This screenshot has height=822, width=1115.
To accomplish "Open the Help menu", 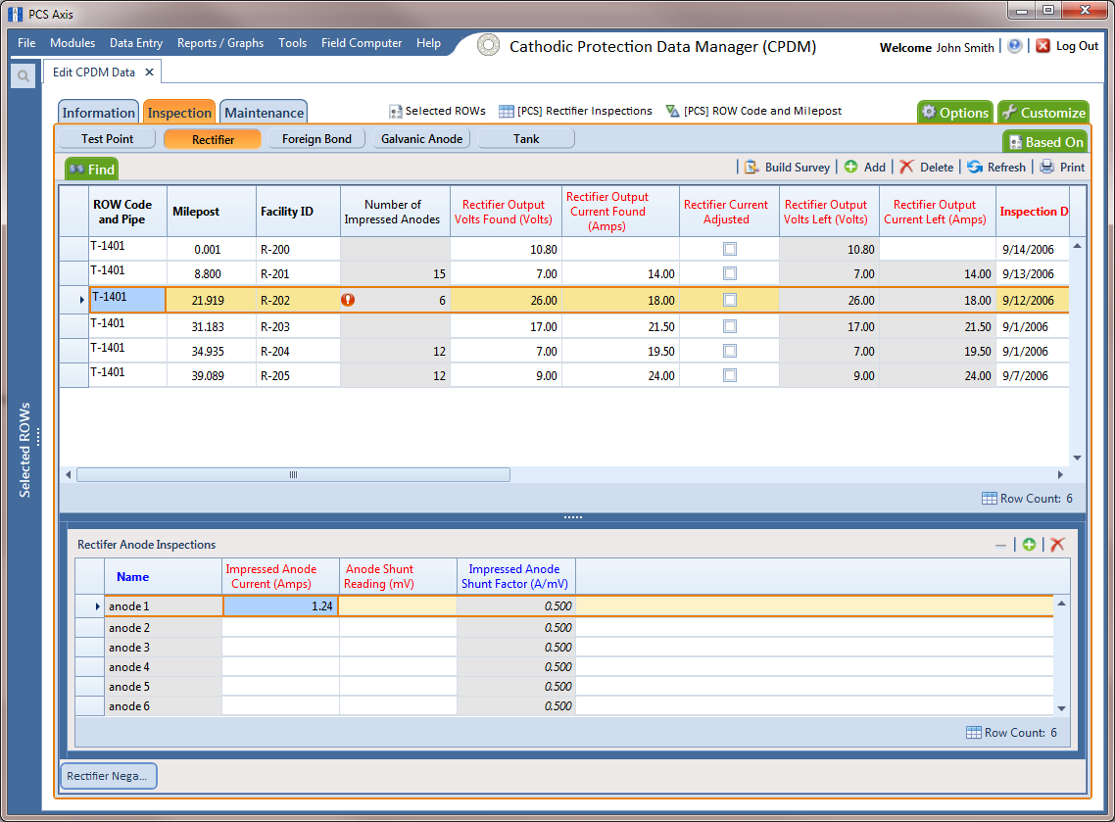I will click(428, 43).
